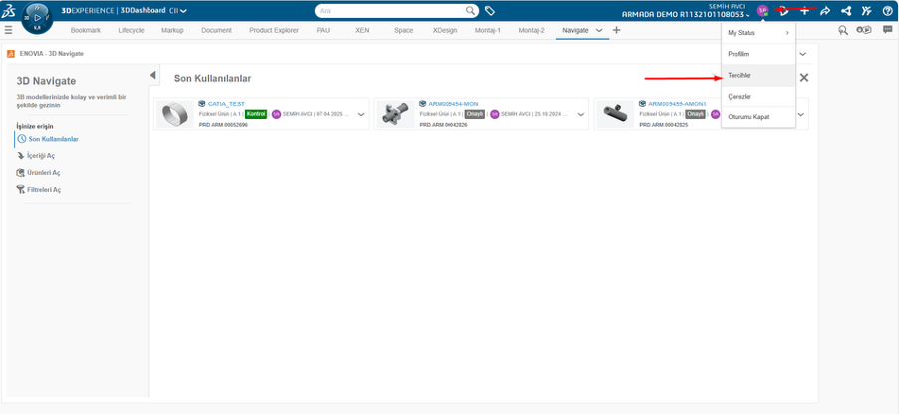The width and height of the screenshot is (899, 414).
Task: Select Çerezler from user menu
Action: (758, 97)
